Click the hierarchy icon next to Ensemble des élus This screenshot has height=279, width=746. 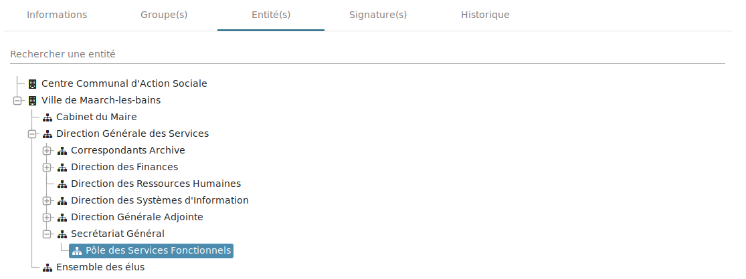47,267
